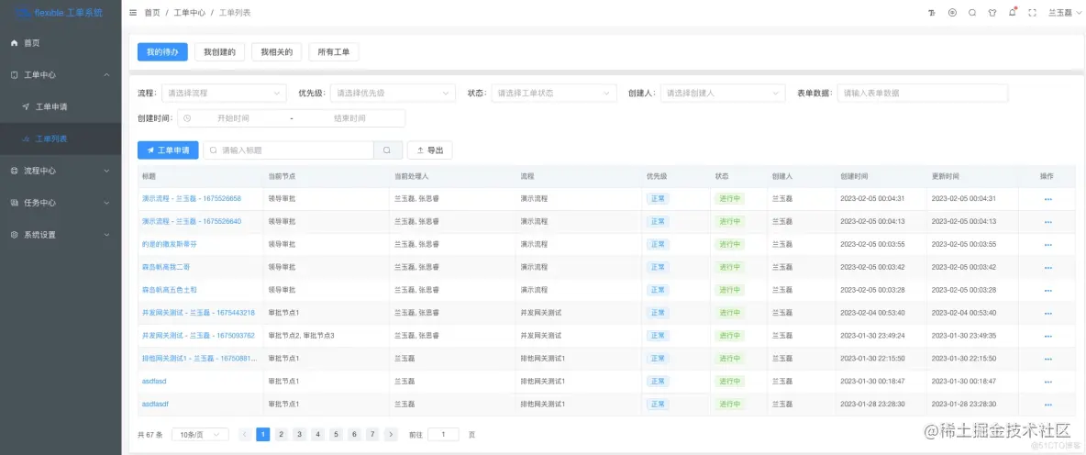
Task: Open actions menu for row 演示流程 - 兰玉磊 - 1675526640
Action: (x=1047, y=222)
